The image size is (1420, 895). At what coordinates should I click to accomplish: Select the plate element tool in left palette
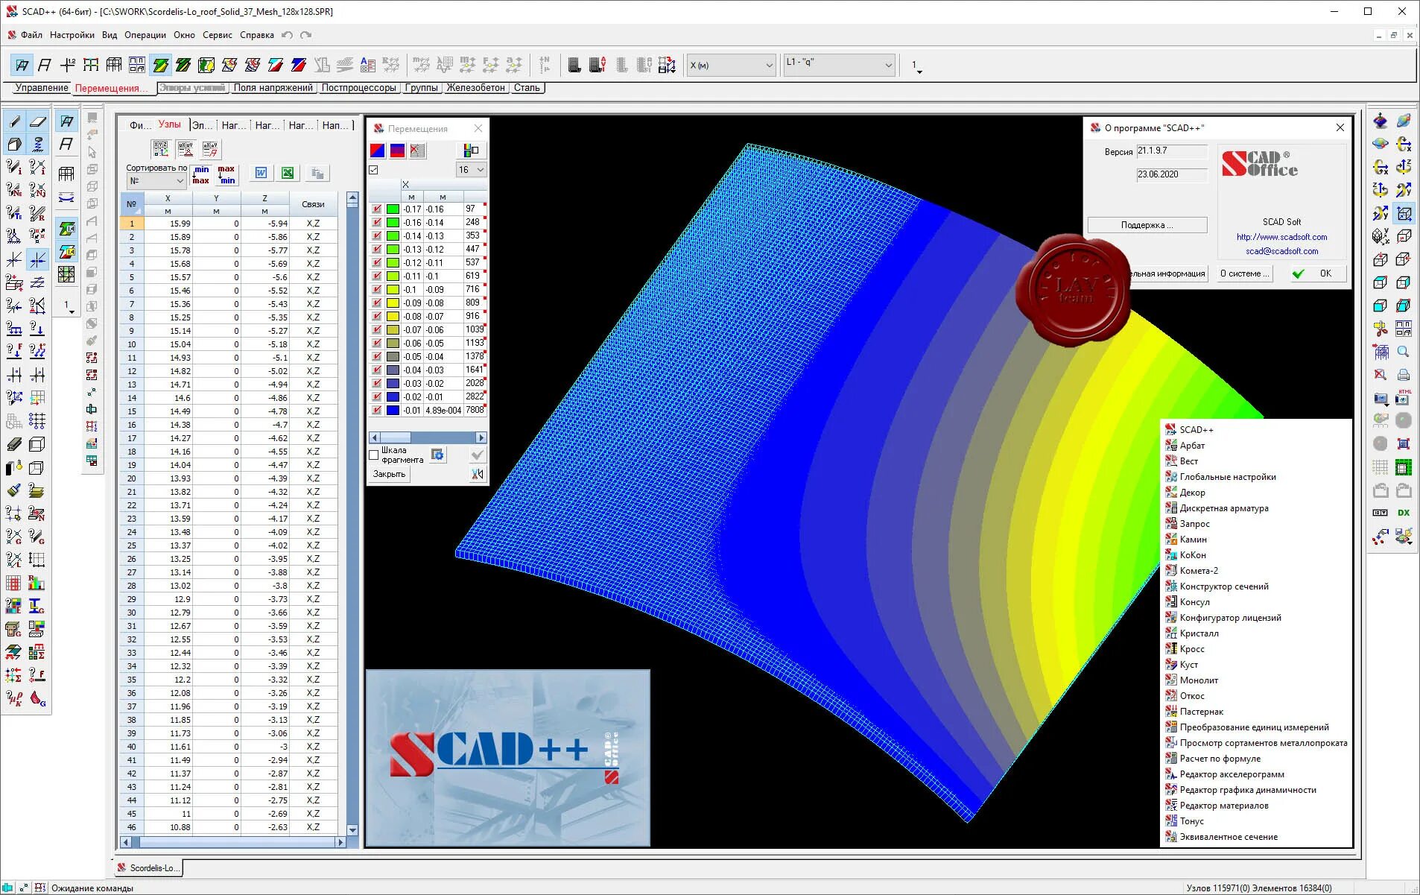tap(38, 121)
